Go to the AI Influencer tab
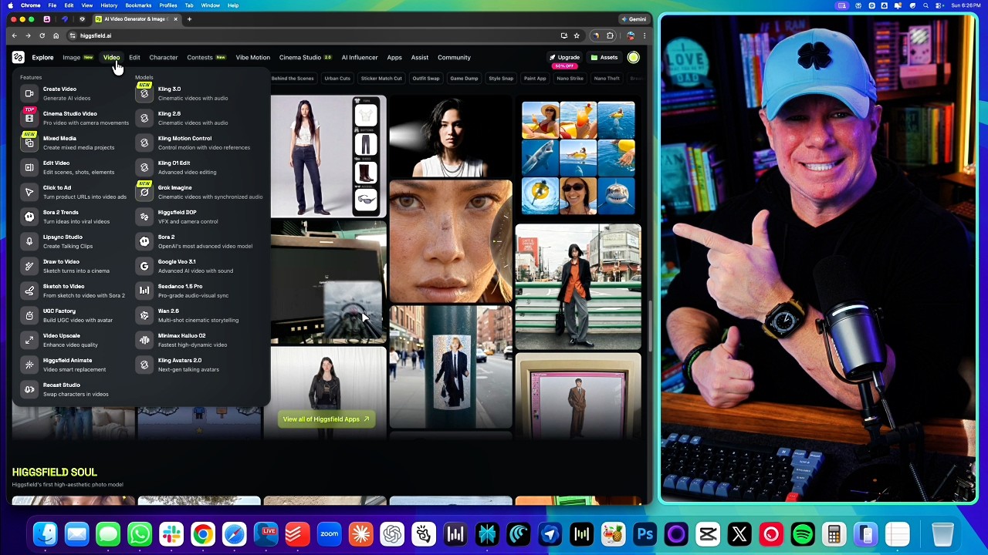The height and width of the screenshot is (555, 988). (x=360, y=57)
